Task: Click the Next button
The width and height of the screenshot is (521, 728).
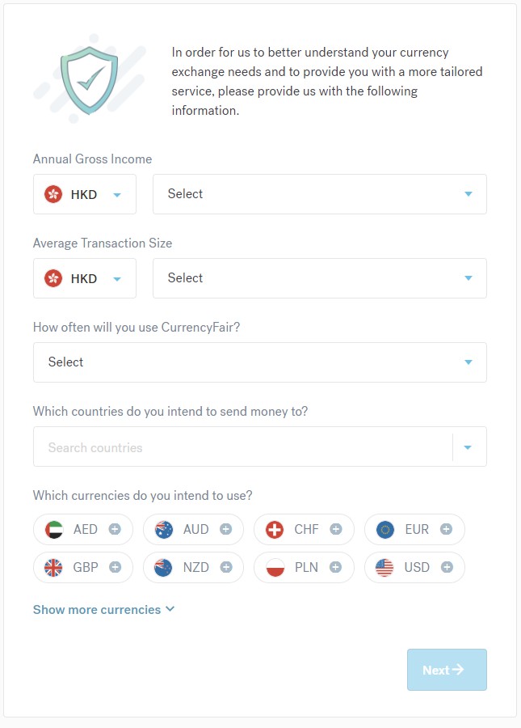Action: point(447,670)
